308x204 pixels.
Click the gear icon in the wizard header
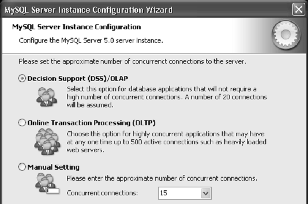286,35
